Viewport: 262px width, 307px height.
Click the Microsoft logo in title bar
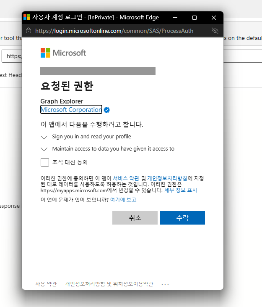(x=26, y=17)
